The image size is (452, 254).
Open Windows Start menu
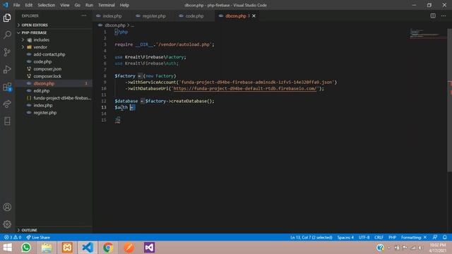[8, 248]
